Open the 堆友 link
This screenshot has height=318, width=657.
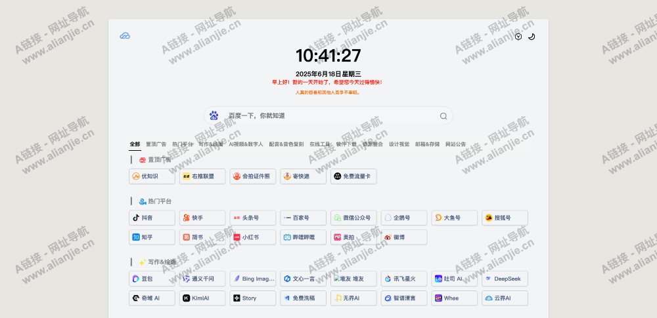[353, 279]
